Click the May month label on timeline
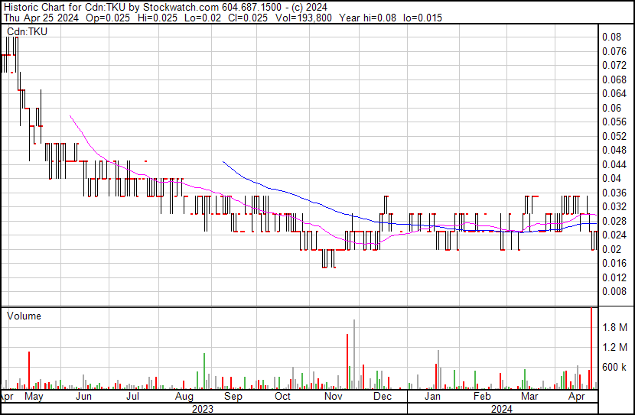The image size is (635, 415). (34, 397)
